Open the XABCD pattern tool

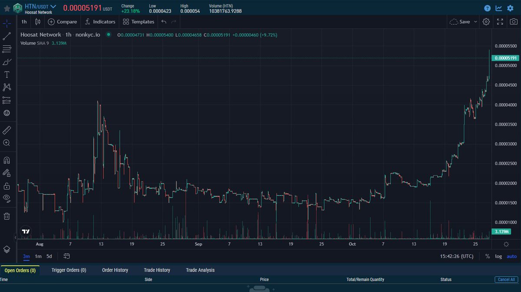pyautogui.click(x=6, y=87)
